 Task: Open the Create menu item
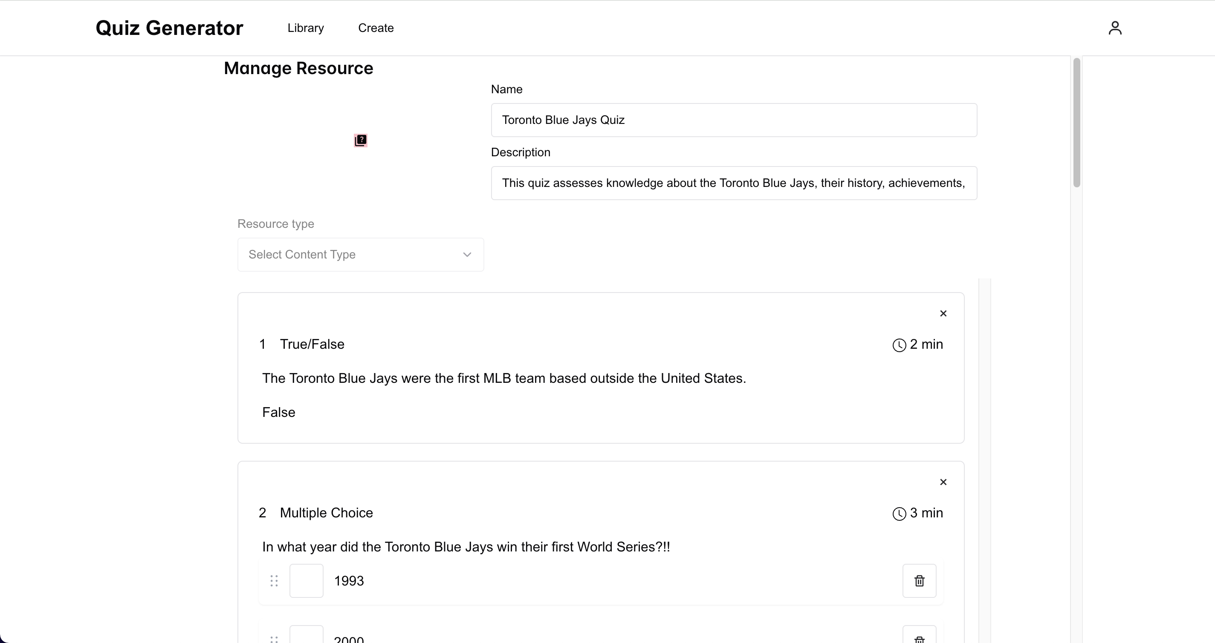coord(376,28)
